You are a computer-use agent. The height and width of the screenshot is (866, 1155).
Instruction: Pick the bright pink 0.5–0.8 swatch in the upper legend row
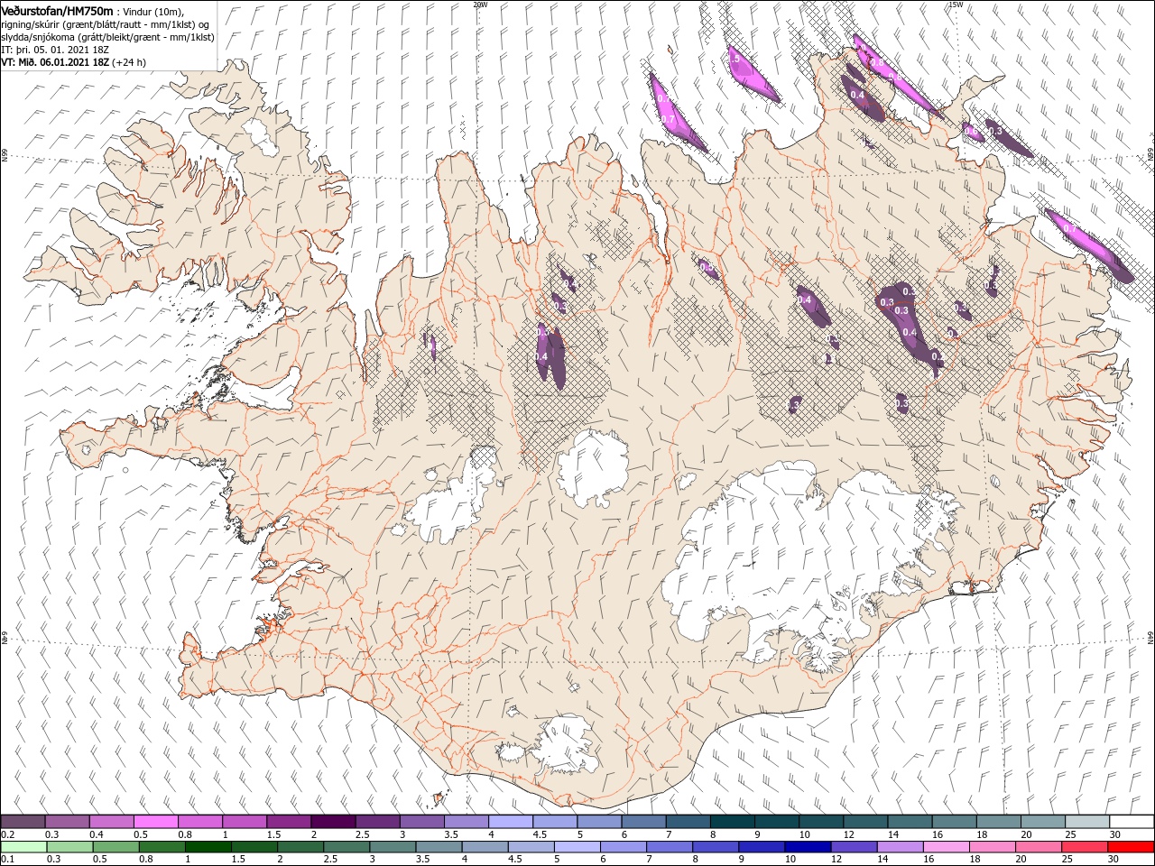(155, 821)
